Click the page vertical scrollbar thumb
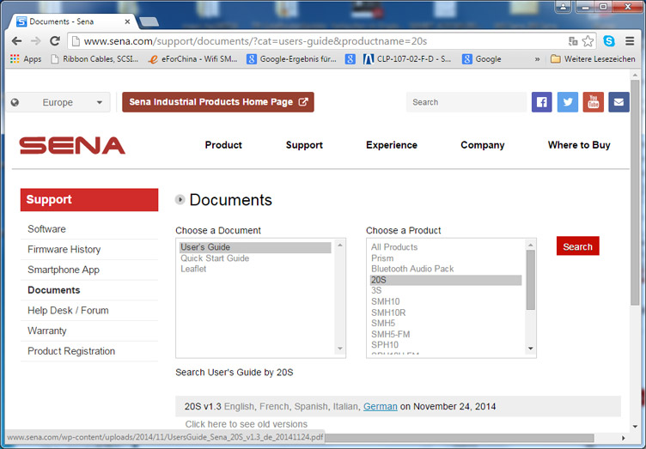646x449 pixels. coord(635,192)
